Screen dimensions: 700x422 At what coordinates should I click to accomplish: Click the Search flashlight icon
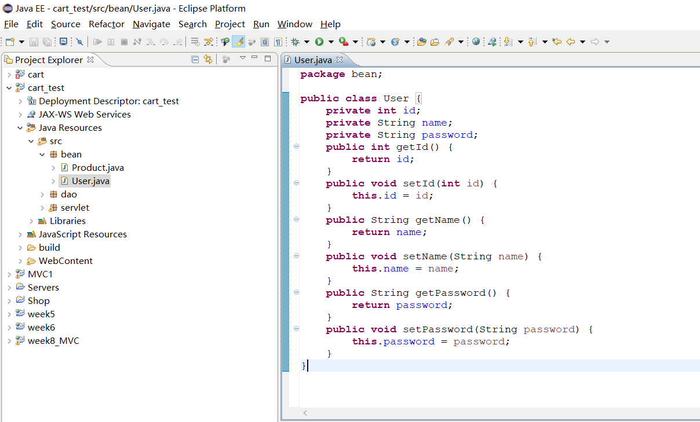[449, 42]
